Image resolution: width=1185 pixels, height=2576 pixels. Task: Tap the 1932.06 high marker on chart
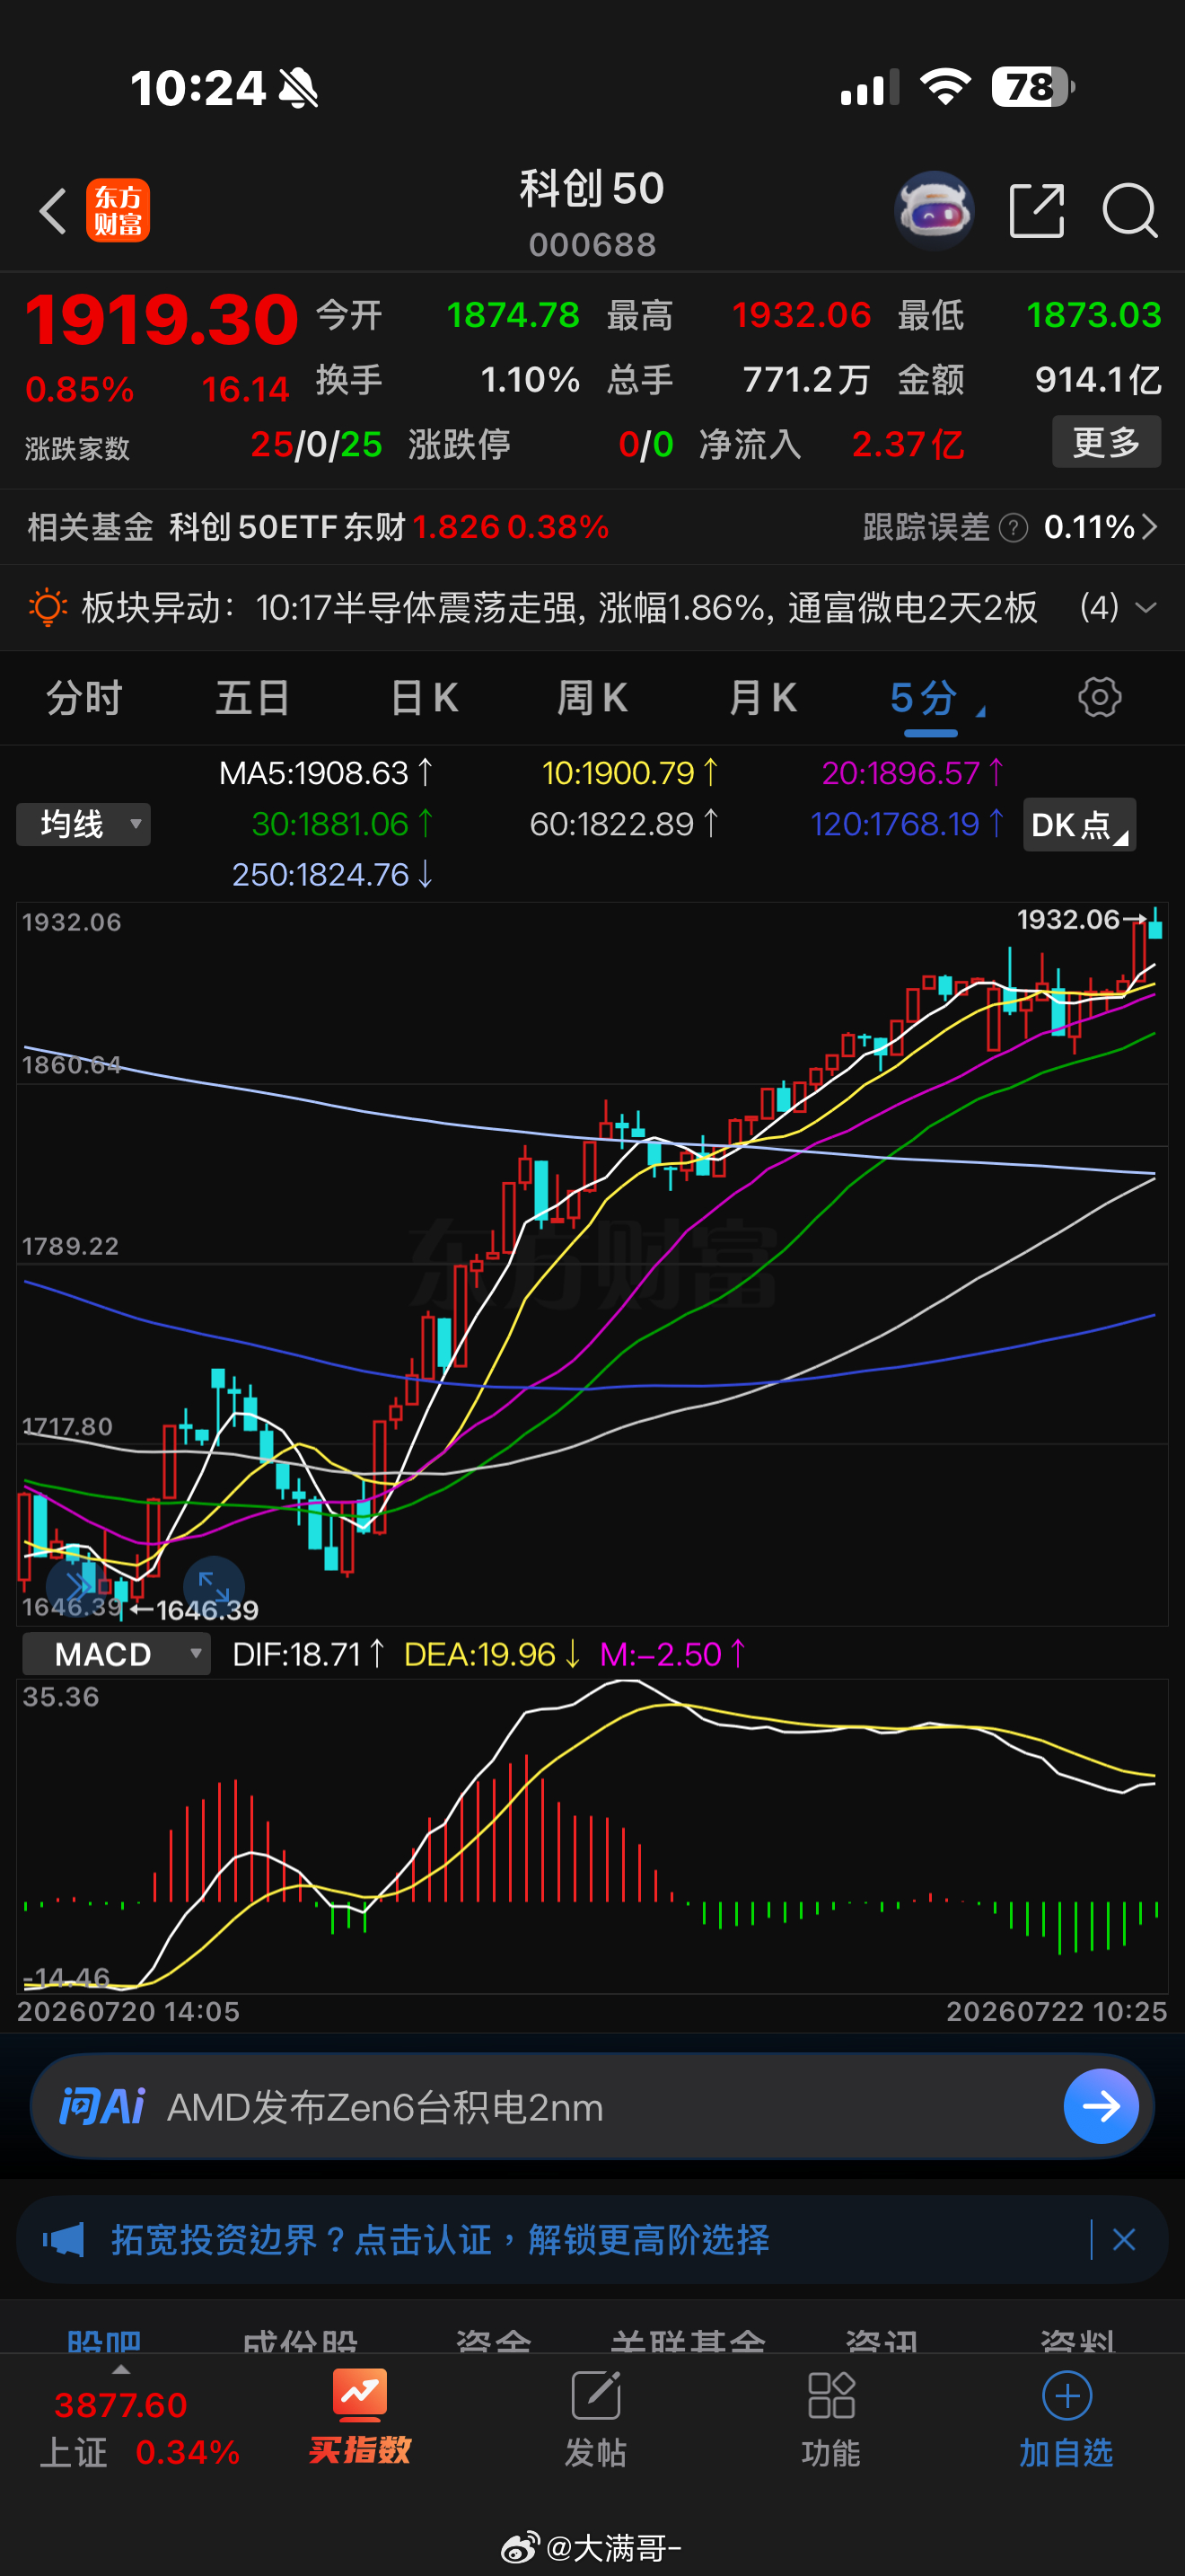point(1081,919)
